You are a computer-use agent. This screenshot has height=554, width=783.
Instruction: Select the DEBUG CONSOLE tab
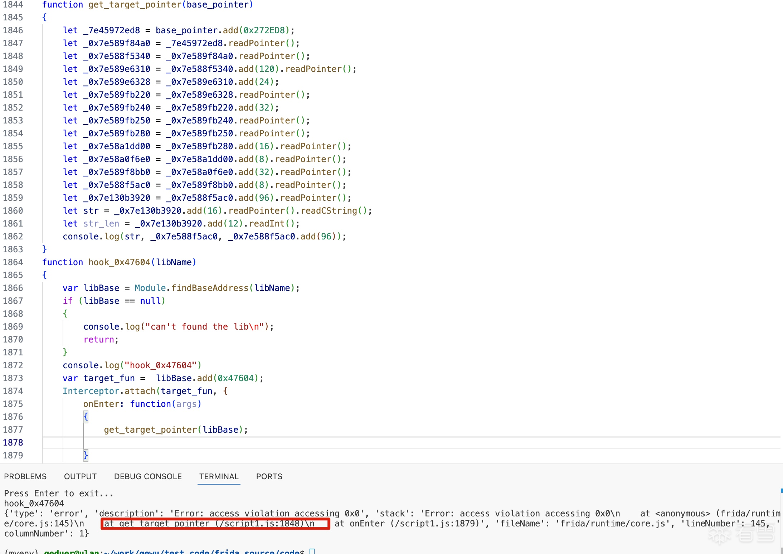[148, 476]
